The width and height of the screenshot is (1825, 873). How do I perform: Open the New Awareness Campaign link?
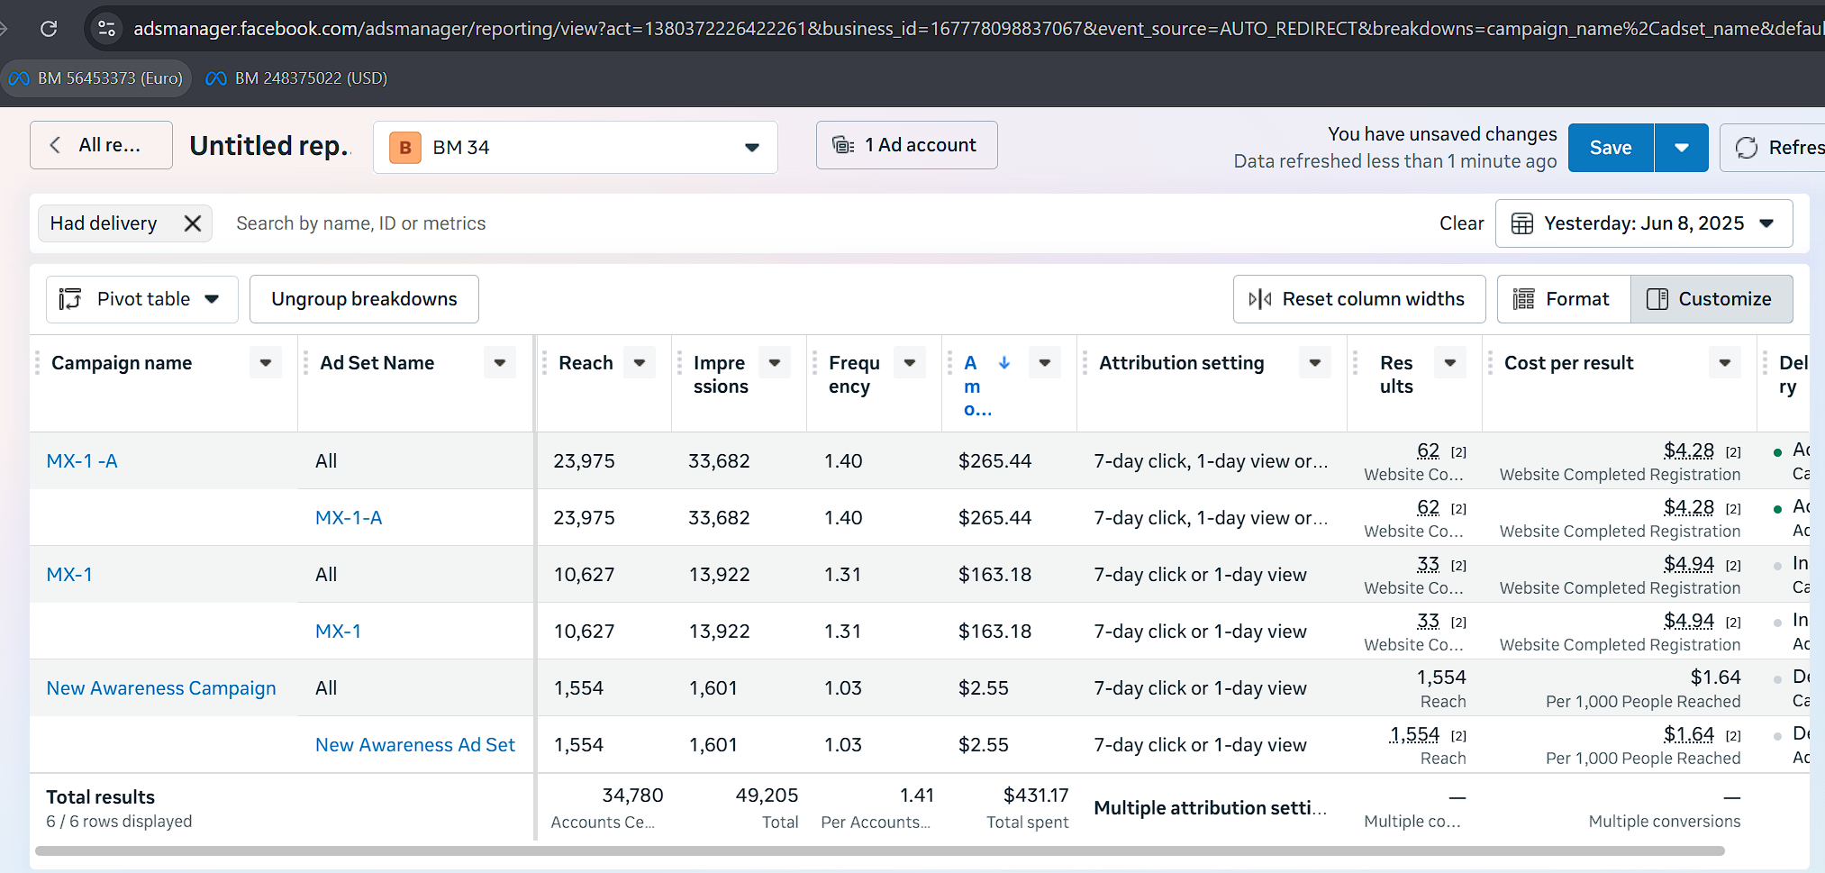(161, 688)
